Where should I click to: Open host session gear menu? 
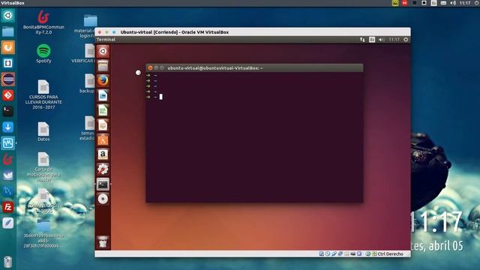pos(477,3)
